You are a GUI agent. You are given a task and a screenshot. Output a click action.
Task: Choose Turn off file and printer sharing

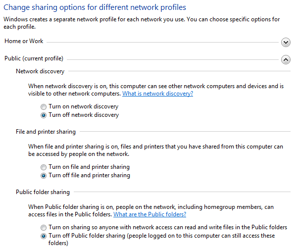click(x=44, y=175)
